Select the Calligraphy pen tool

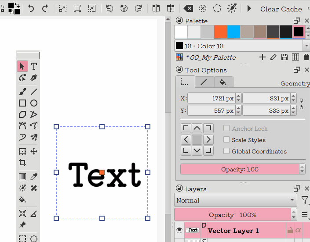[x=34, y=78]
